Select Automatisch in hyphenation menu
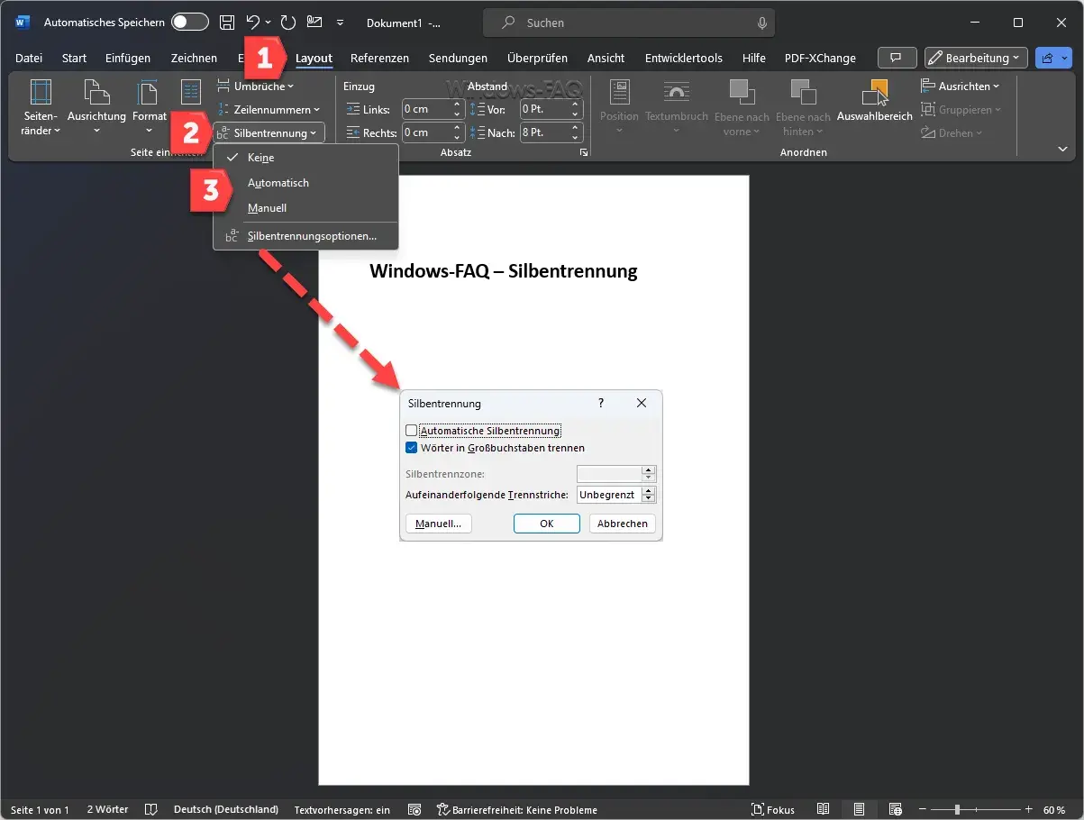Viewport: 1084px width, 820px height. pyautogui.click(x=305, y=183)
